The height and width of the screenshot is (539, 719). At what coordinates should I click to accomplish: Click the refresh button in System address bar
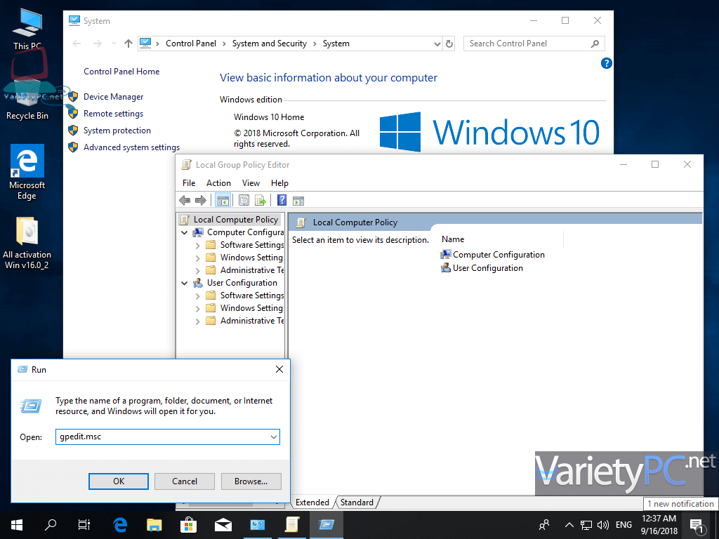point(449,44)
